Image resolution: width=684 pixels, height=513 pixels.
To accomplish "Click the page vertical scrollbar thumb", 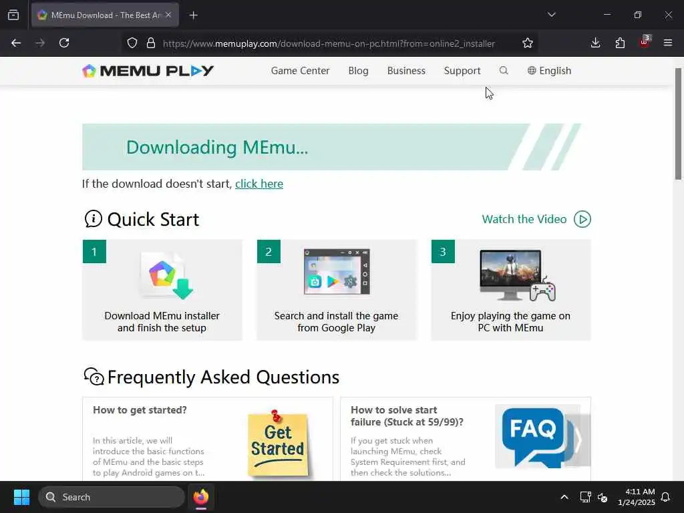I will coord(678,124).
